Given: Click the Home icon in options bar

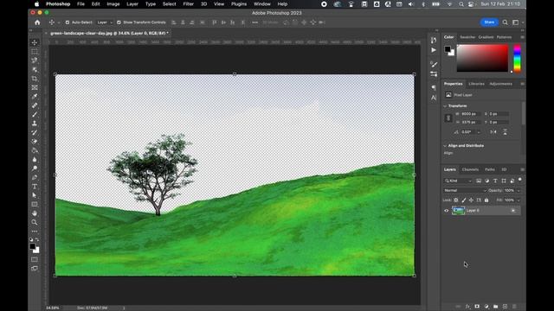Looking at the screenshot, I should tap(37, 22).
